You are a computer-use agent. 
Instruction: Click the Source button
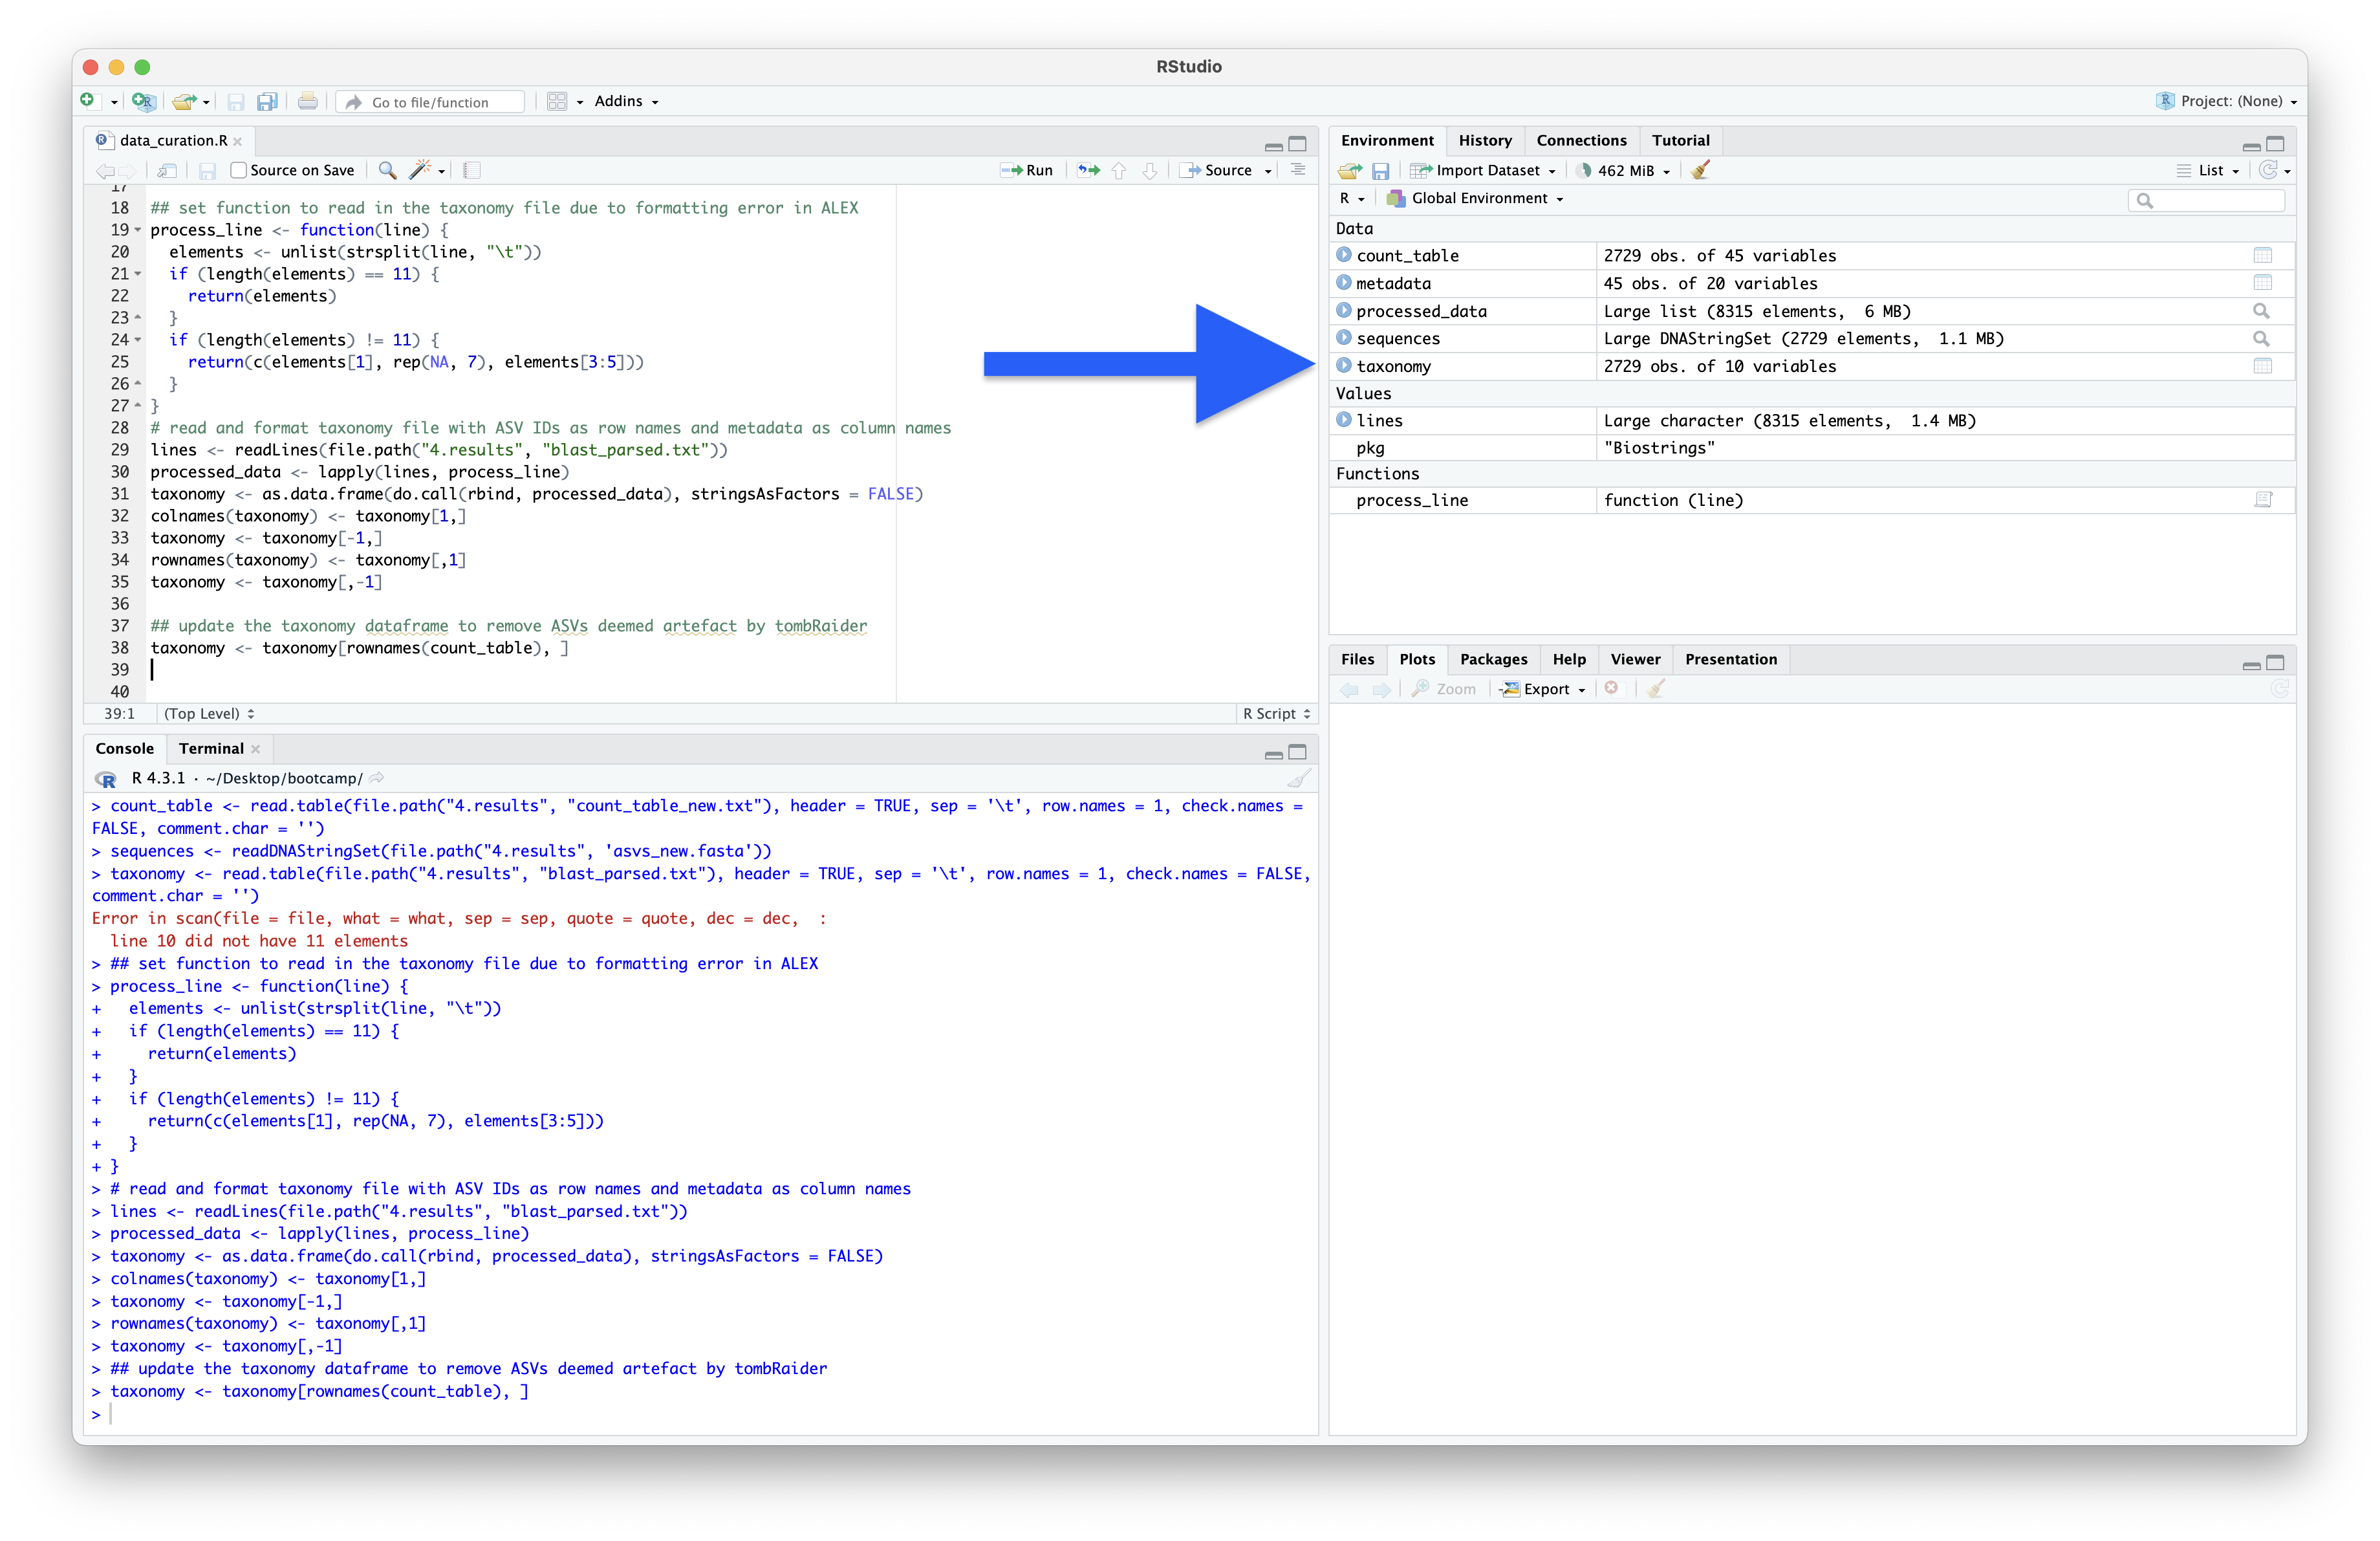1217,170
